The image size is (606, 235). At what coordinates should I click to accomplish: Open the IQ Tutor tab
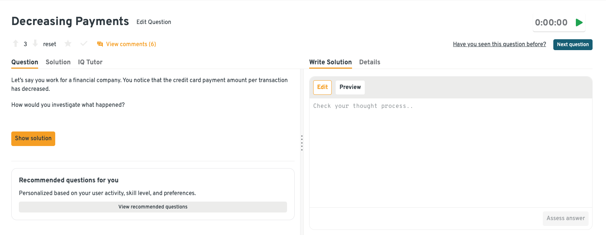(x=90, y=62)
